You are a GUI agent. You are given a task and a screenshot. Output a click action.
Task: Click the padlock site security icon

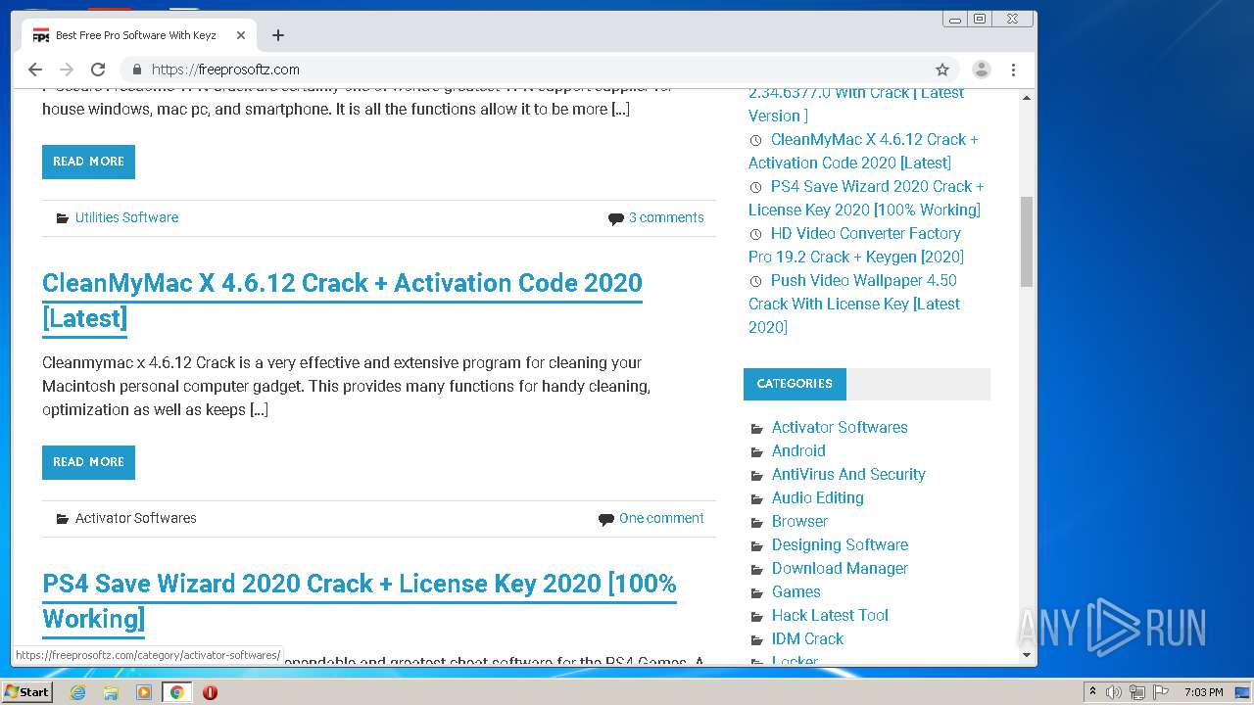[x=136, y=70]
